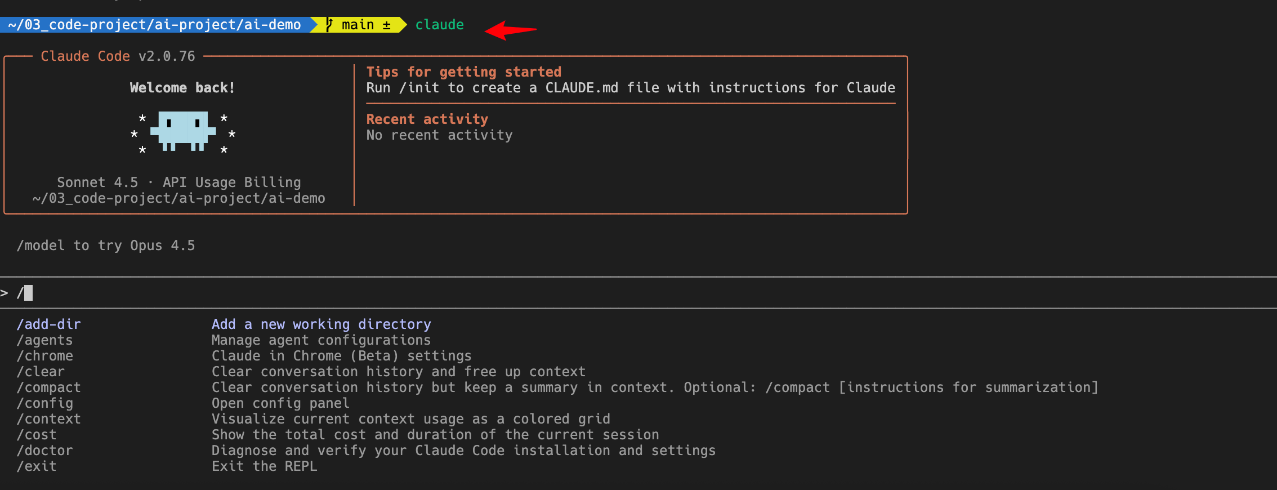Run the /doctor command from suggestions
Screen dimensions: 1277x490
[44, 451]
